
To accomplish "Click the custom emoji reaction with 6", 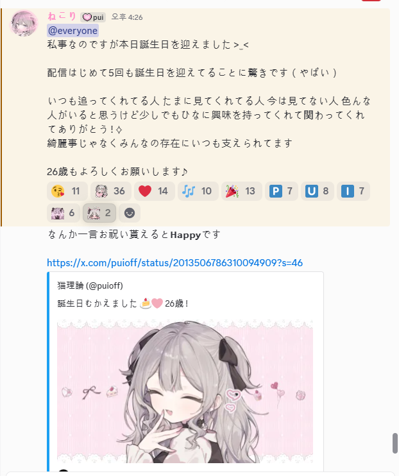I will click(64, 213).
